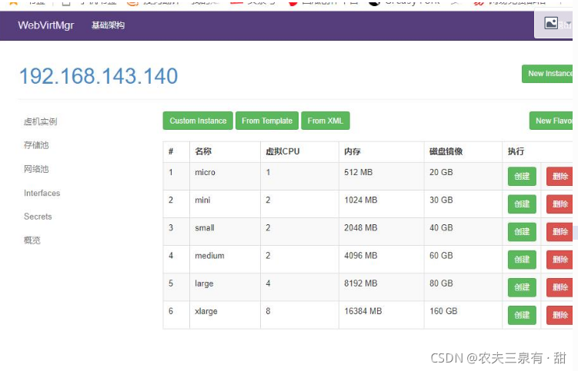The height and width of the screenshot is (371, 578).
Task: Click 创建 for the small flavor
Action: tap(522, 232)
